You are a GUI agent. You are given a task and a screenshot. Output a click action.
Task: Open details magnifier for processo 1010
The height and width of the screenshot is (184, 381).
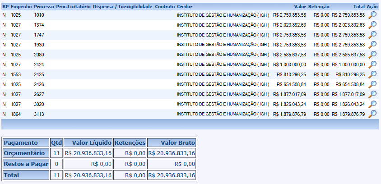pyautogui.click(x=372, y=15)
